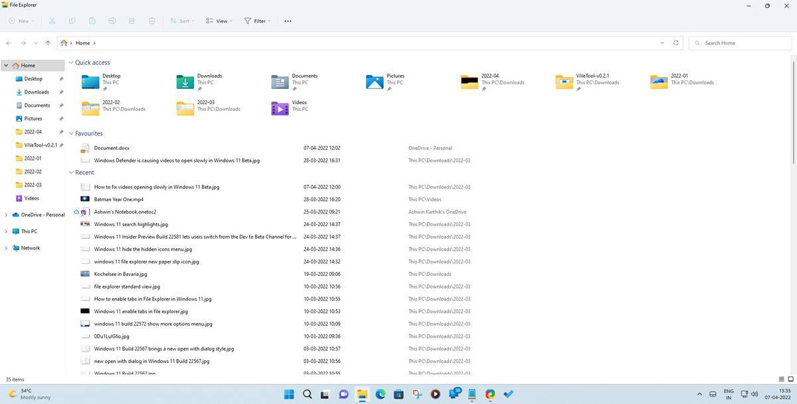Screen dimensions: 797x404
Task: Click the Cut scissors icon
Action: point(52,21)
